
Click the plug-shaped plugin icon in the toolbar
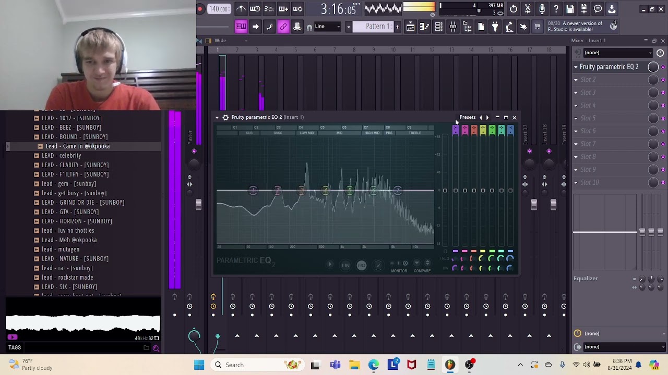pyautogui.click(x=495, y=27)
